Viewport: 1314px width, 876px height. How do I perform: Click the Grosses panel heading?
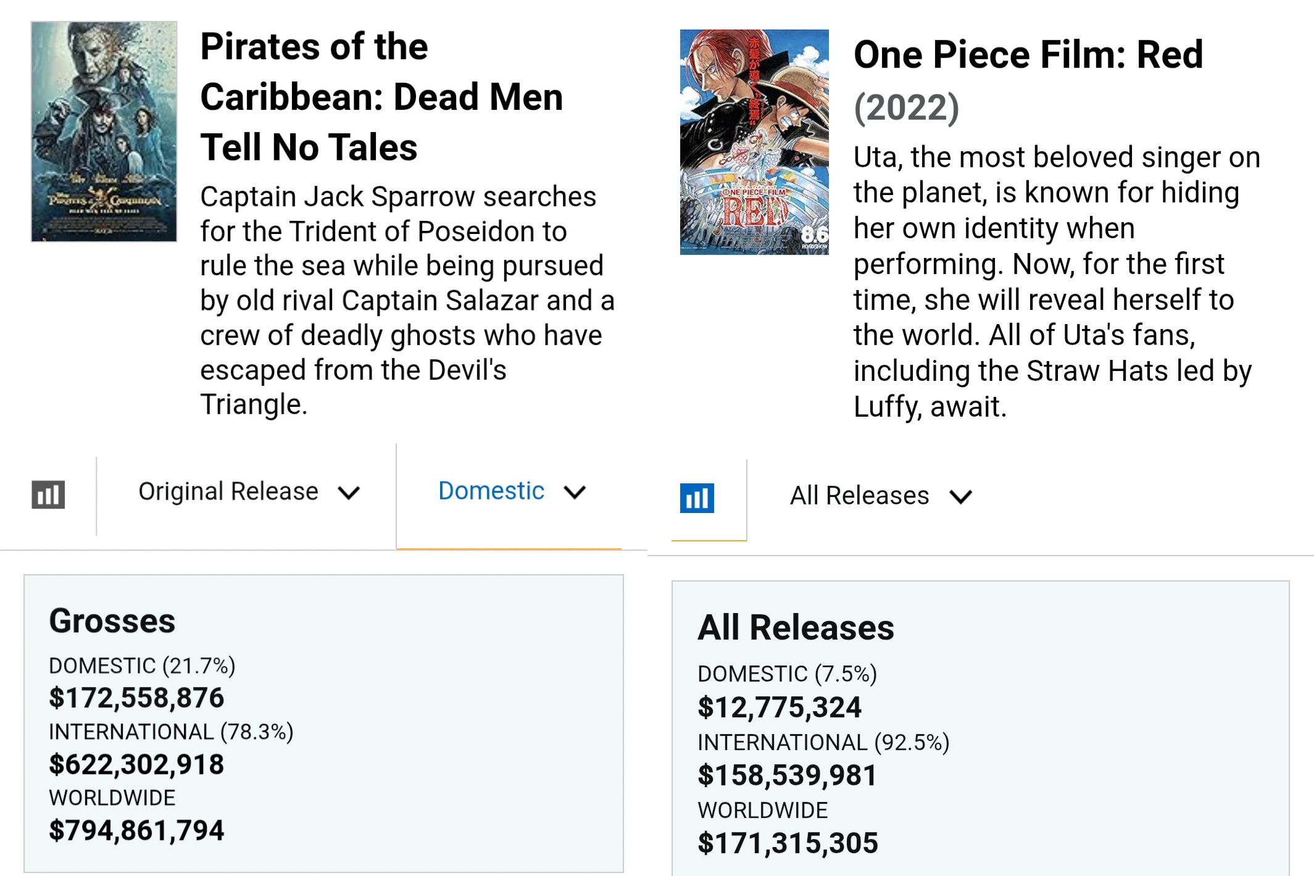(x=112, y=621)
